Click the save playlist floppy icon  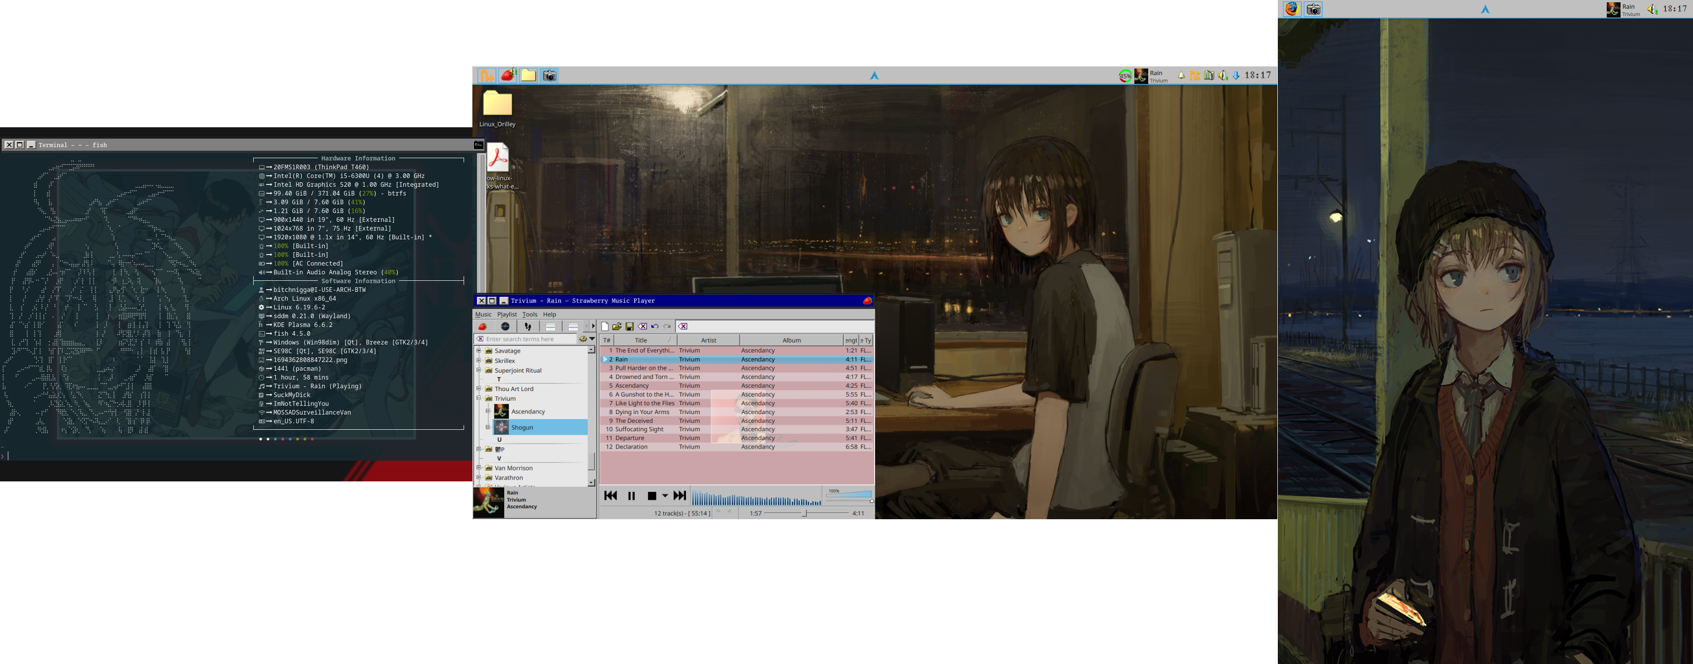click(x=630, y=326)
